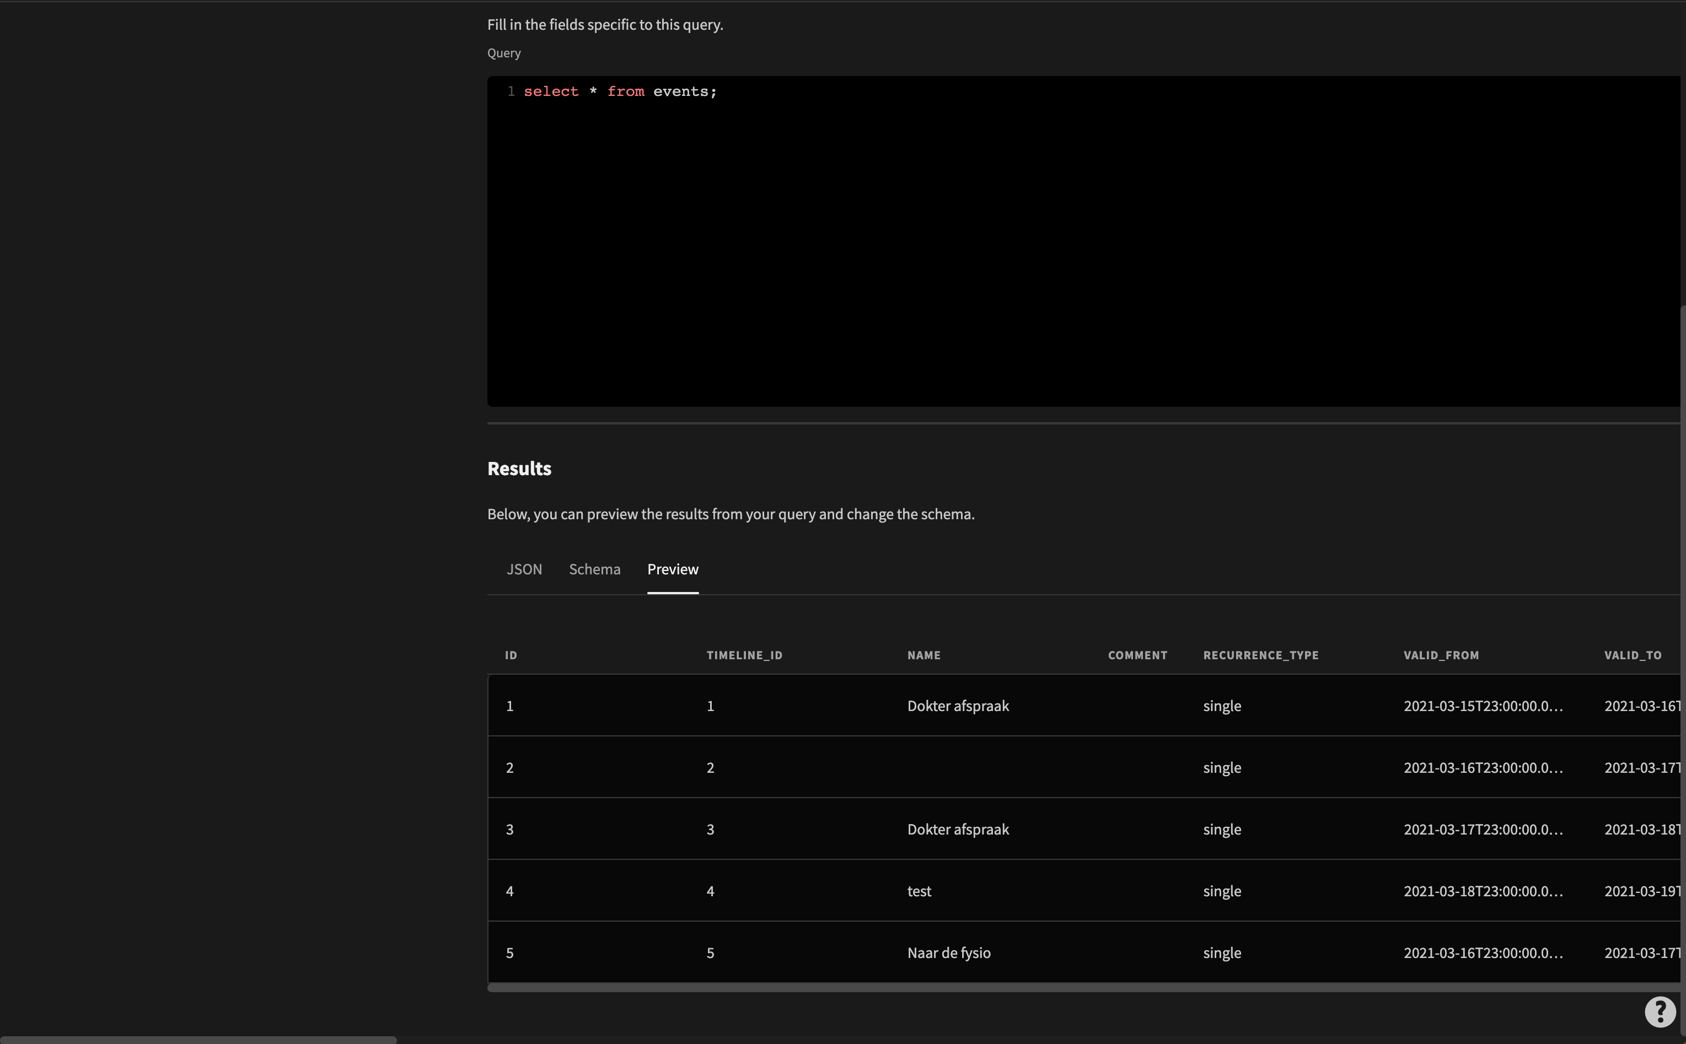Select the COMMENT column header
The width and height of the screenshot is (1686, 1044).
pos(1137,655)
